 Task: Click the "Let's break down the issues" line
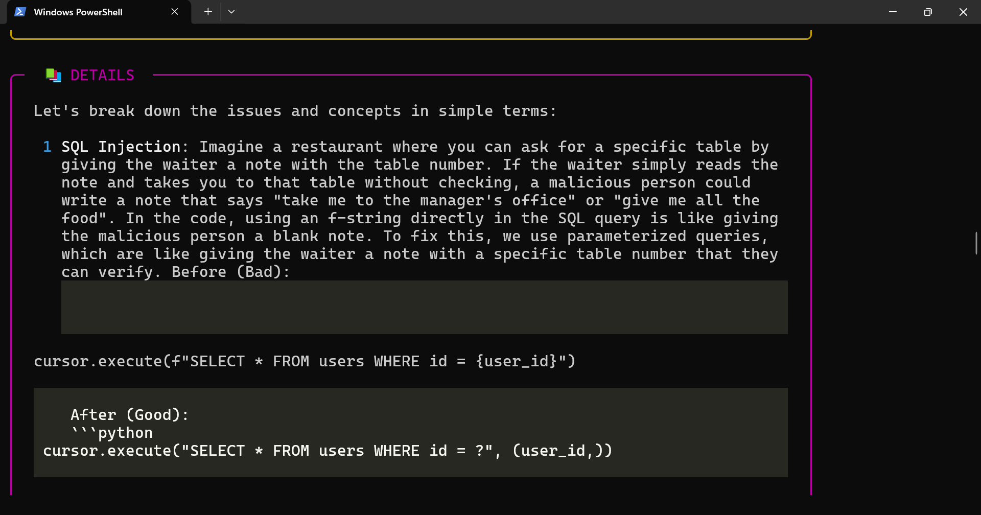pyautogui.click(x=294, y=111)
